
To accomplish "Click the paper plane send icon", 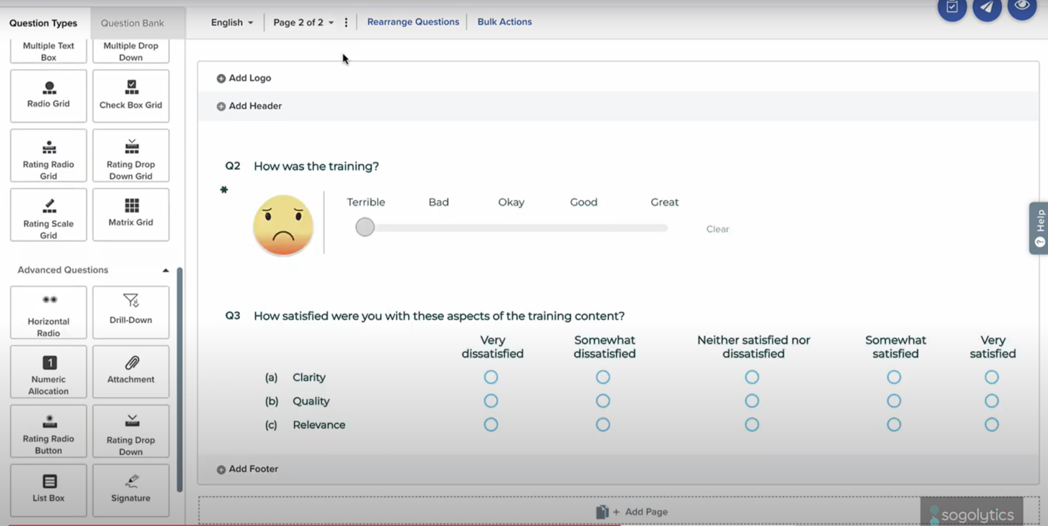I will 987,7.
